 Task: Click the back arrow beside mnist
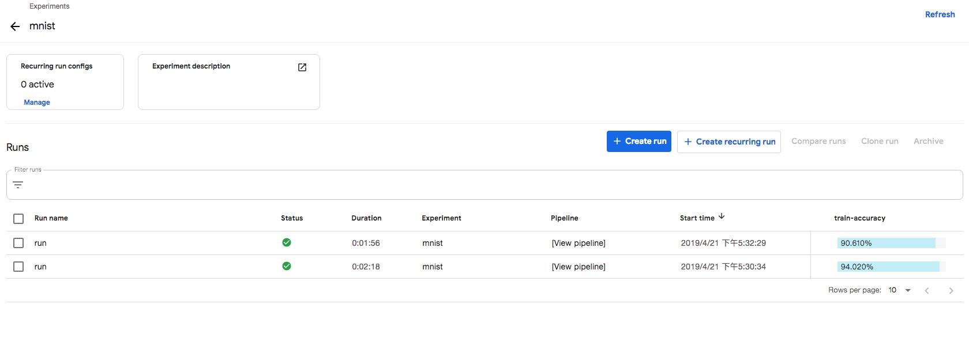tap(15, 26)
